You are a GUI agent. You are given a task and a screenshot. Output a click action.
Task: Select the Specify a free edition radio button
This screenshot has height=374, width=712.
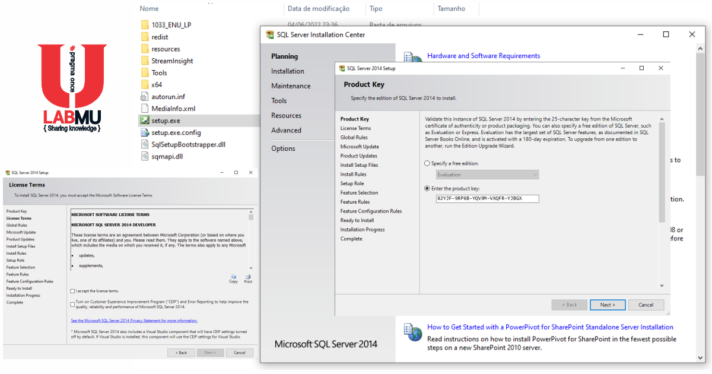pos(426,163)
